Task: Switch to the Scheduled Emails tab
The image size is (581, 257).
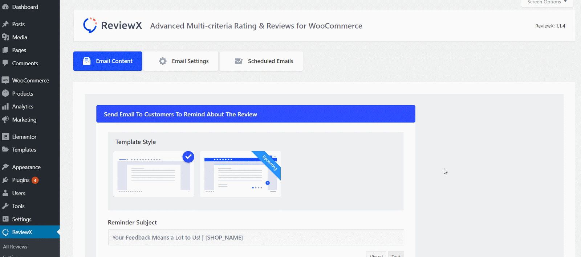Action: click(x=261, y=61)
